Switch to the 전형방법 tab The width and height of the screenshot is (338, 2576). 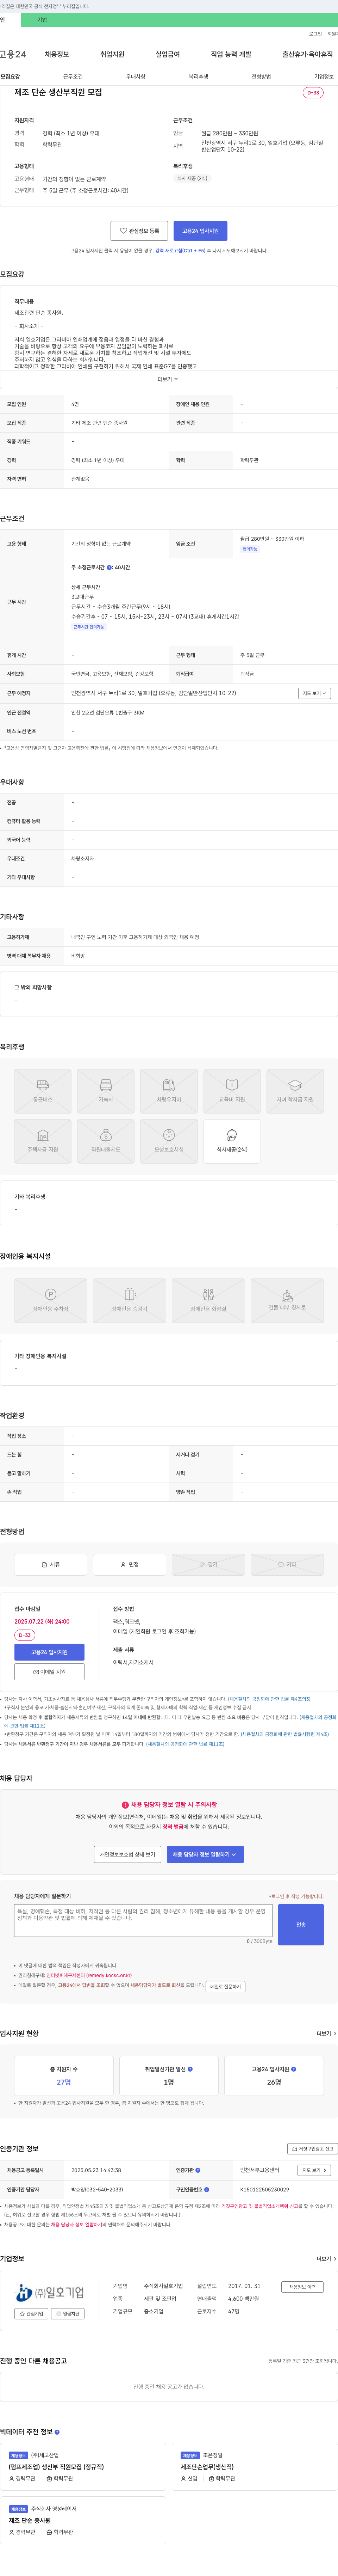click(261, 76)
